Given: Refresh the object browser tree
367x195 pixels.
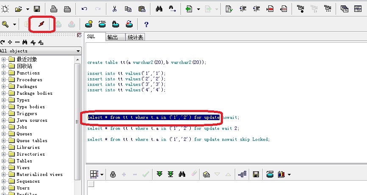Looking at the screenshot, I should 3,42.
